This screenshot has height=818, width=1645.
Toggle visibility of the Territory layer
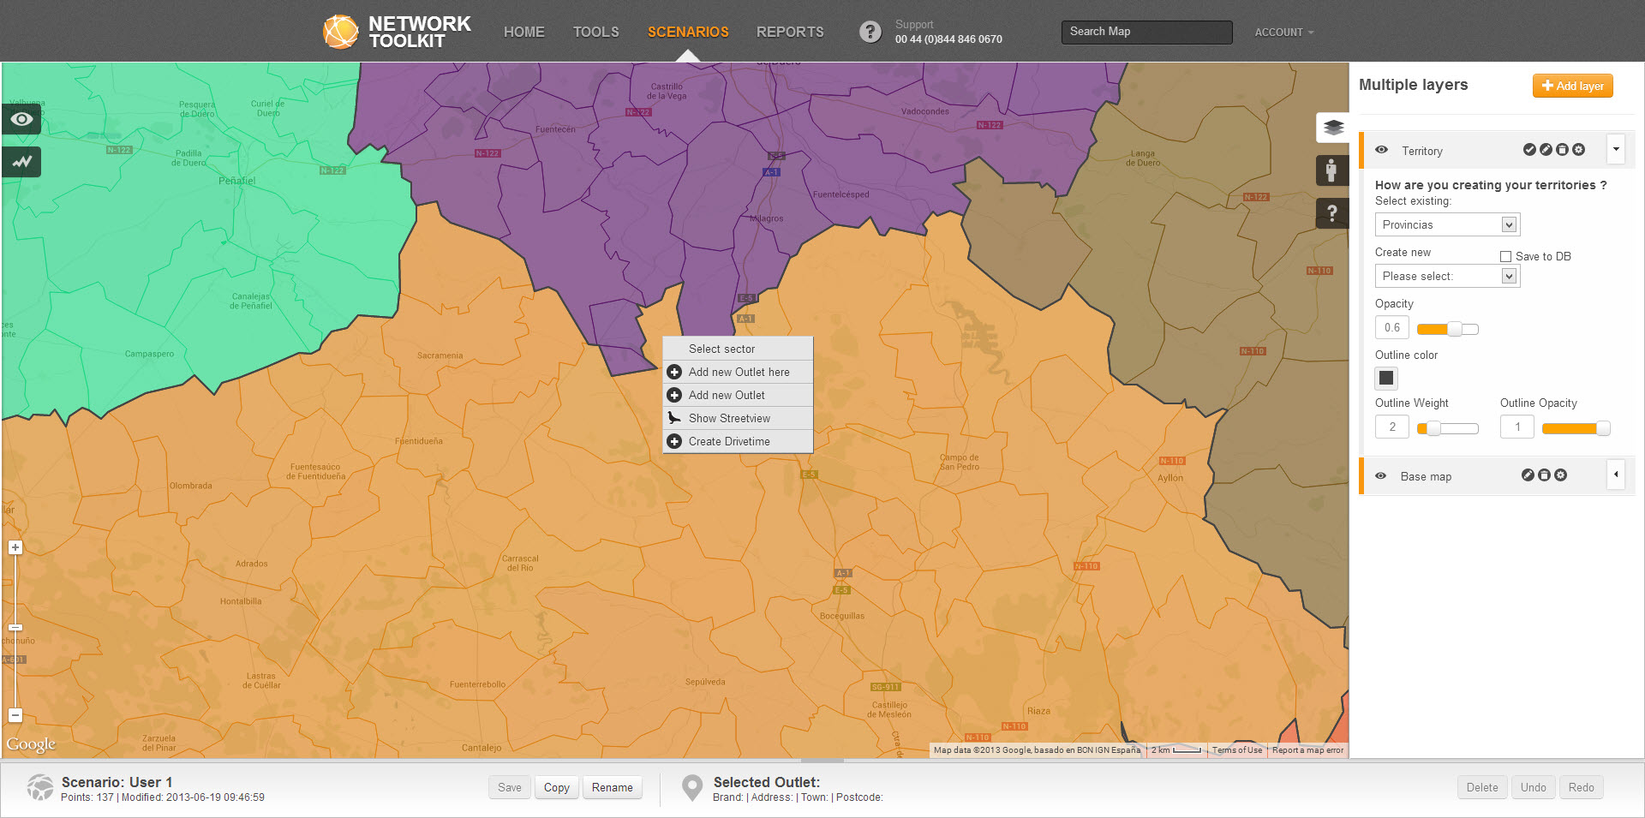pos(1381,150)
